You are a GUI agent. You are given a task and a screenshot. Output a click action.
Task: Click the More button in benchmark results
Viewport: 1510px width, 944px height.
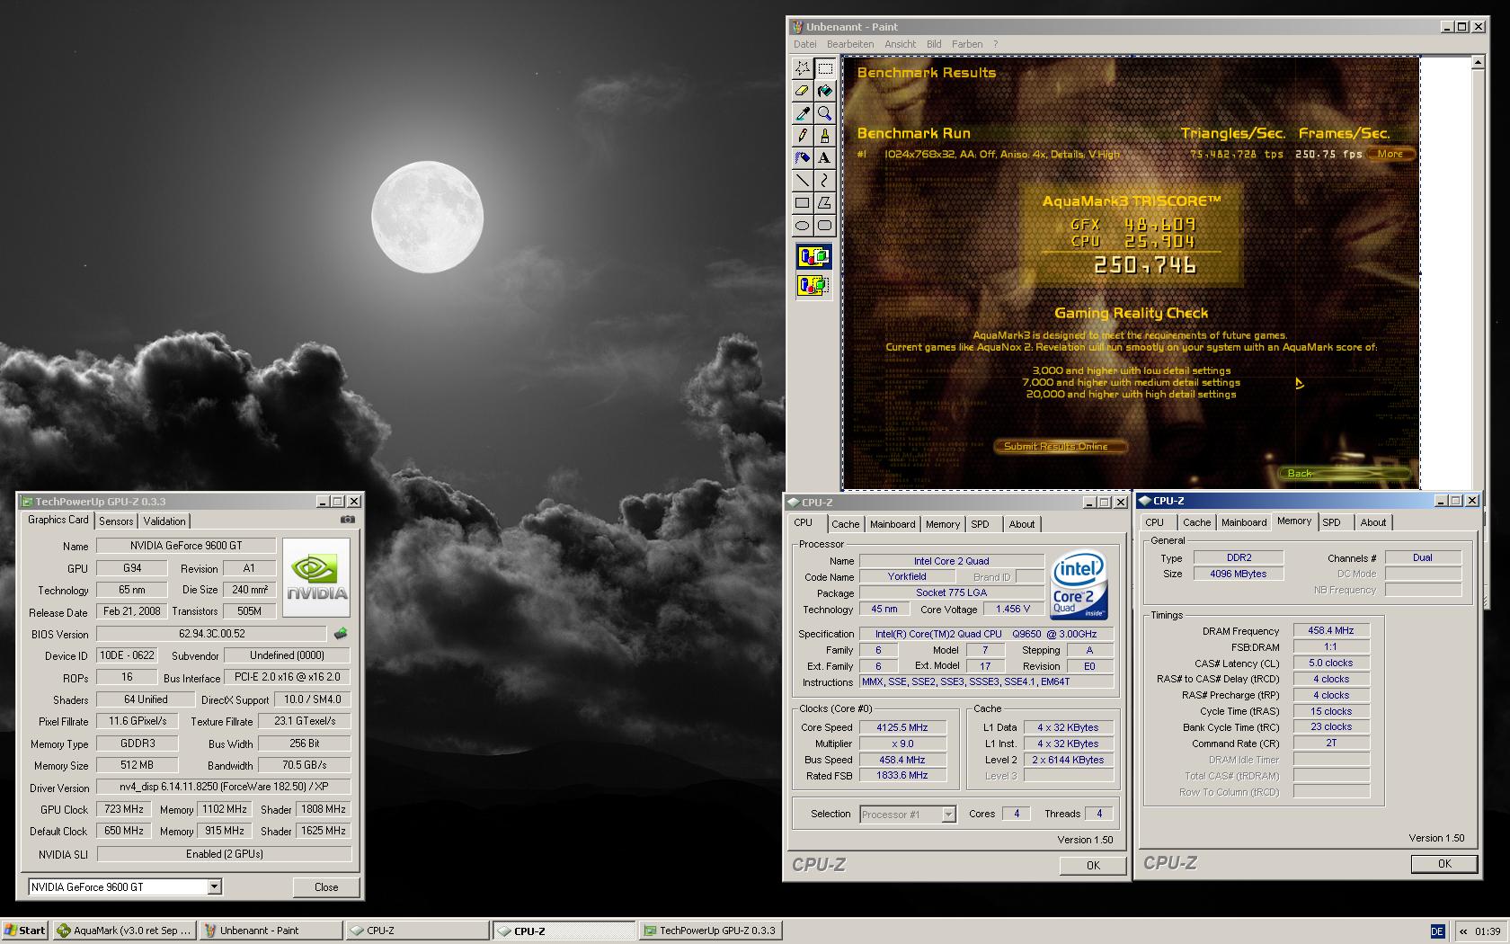(x=1390, y=154)
